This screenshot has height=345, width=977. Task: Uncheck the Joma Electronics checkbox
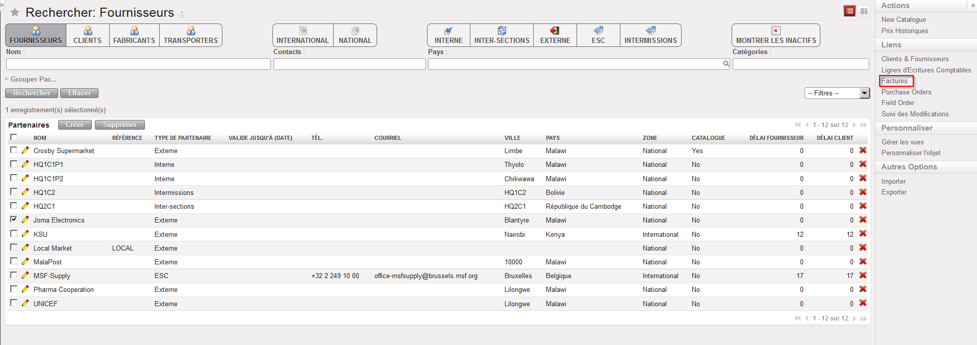pos(14,219)
